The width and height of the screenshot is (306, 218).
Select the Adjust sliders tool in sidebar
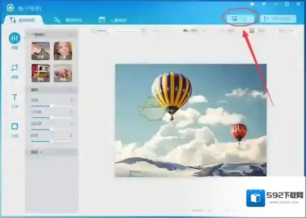[14, 38]
